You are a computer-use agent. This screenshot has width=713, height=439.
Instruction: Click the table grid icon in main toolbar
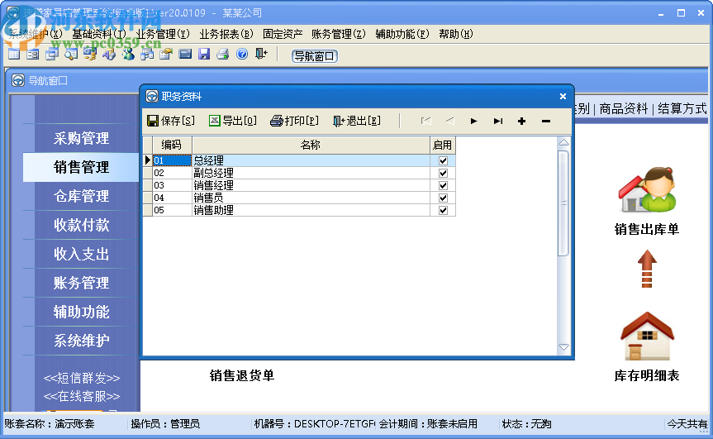coord(14,55)
